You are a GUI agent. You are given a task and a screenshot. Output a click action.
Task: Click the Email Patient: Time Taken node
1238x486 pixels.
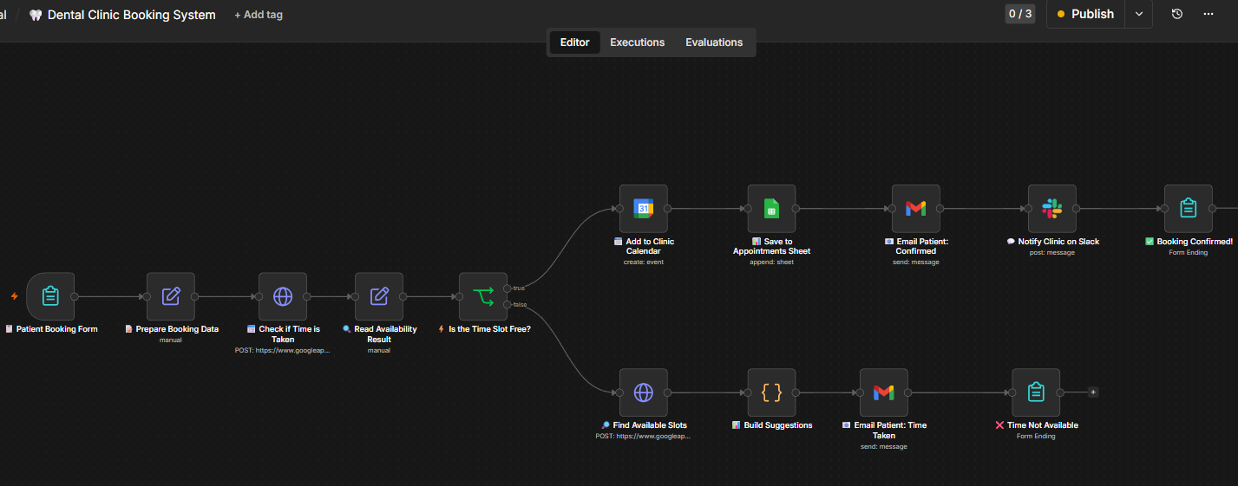tap(884, 392)
